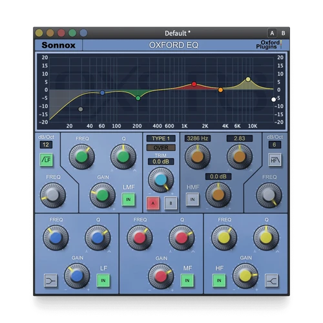This screenshot has width=323, height=323.
Task: Select the red MF node on the graph
Action: tap(194, 84)
